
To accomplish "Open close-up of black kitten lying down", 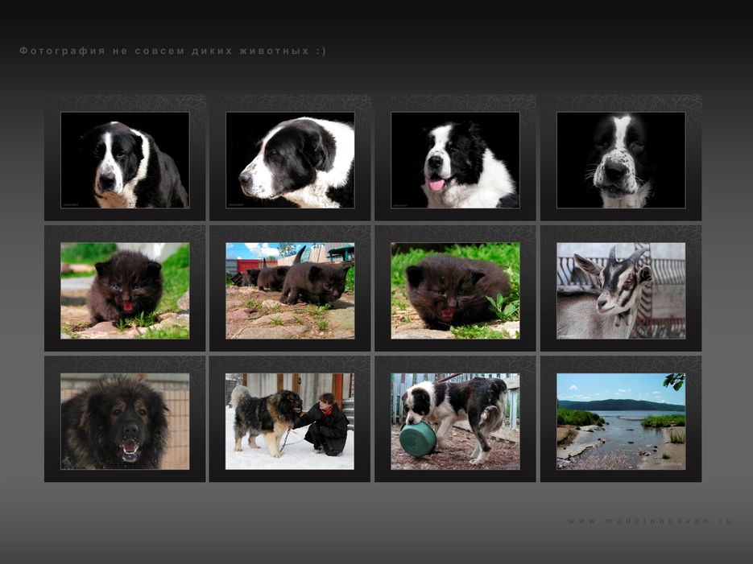I will pos(455,290).
